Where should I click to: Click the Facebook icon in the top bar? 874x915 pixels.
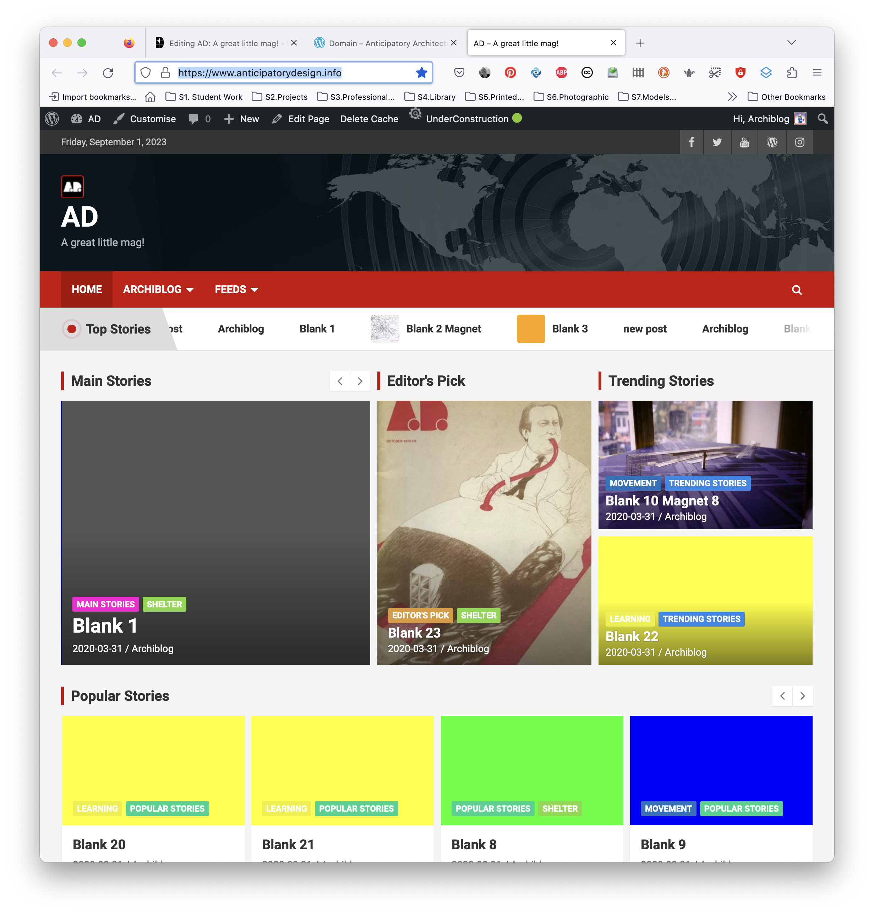(x=692, y=142)
